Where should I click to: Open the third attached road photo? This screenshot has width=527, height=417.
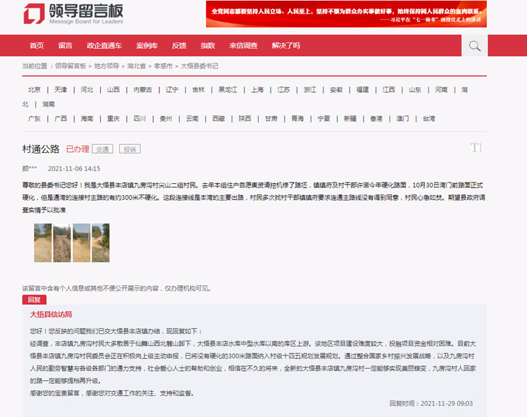(x=82, y=242)
